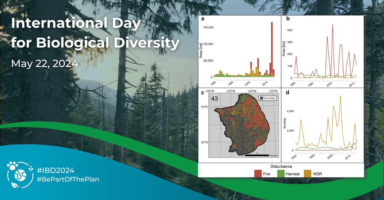Viewport: 384px width, 200px height.
Task: Click the #BePartOfThePlan hashtag
Action: [x=68, y=180]
